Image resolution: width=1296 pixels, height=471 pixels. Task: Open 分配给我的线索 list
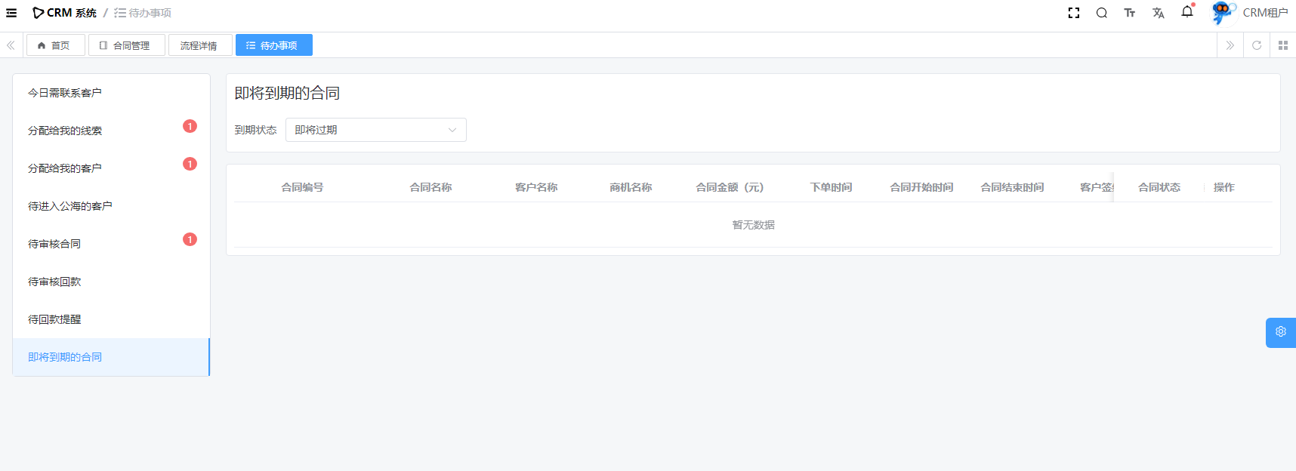pyautogui.click(x=65, y=131)
